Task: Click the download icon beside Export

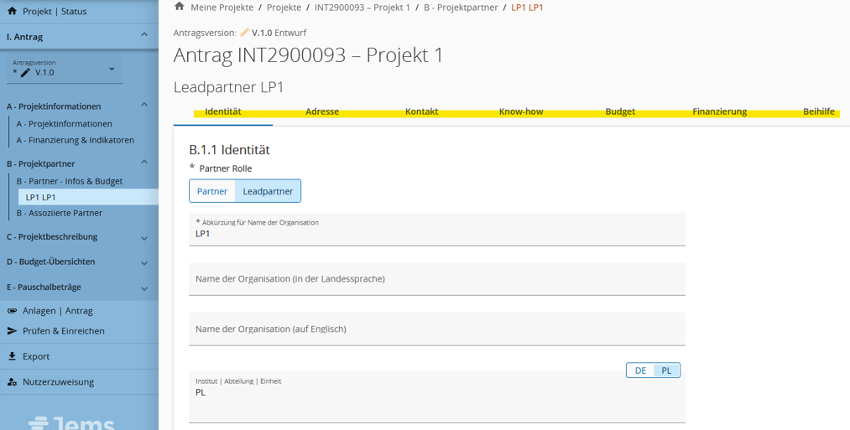Action: [x=12, y=356]
